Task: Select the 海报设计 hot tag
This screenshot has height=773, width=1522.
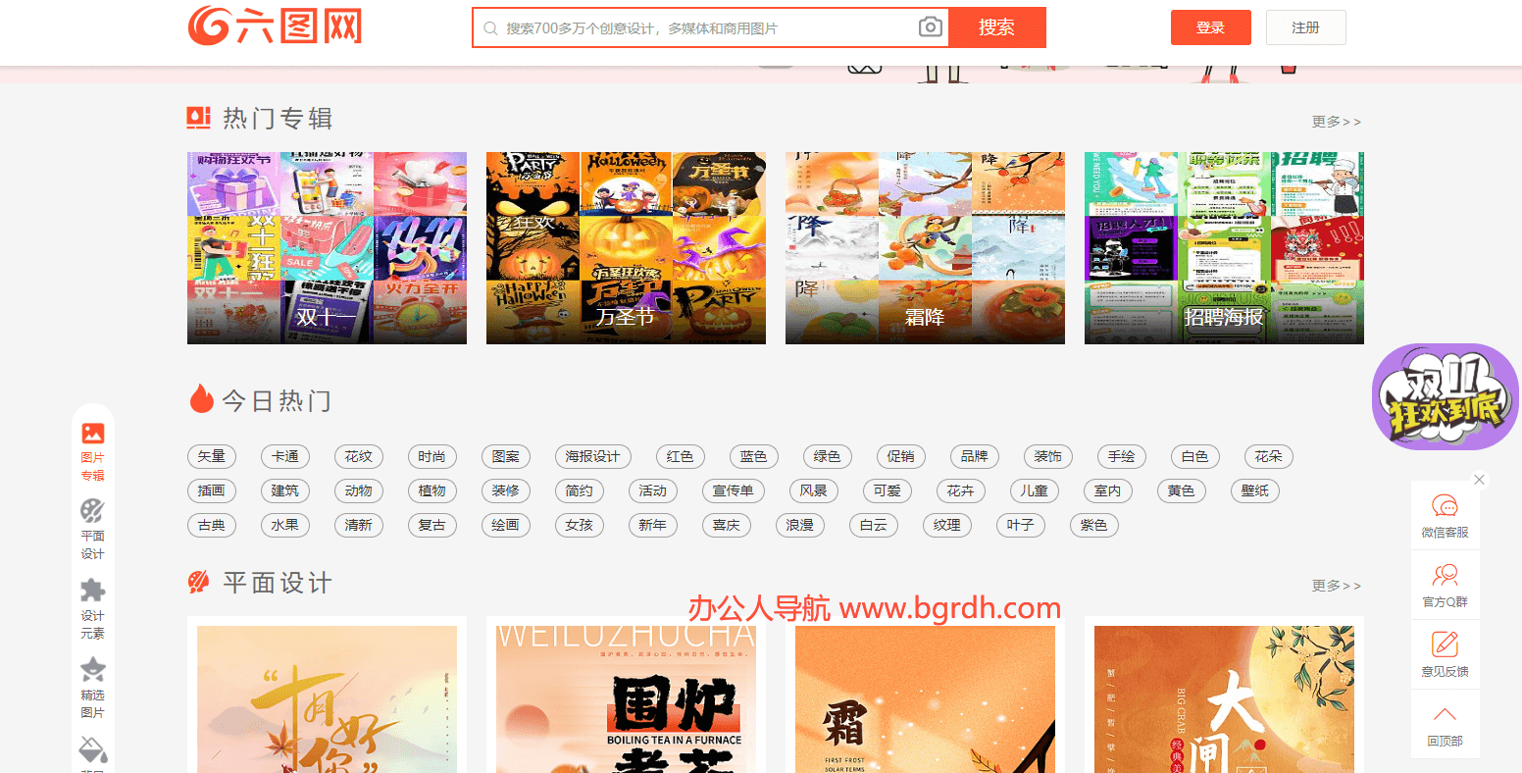Action: (592, 457)
